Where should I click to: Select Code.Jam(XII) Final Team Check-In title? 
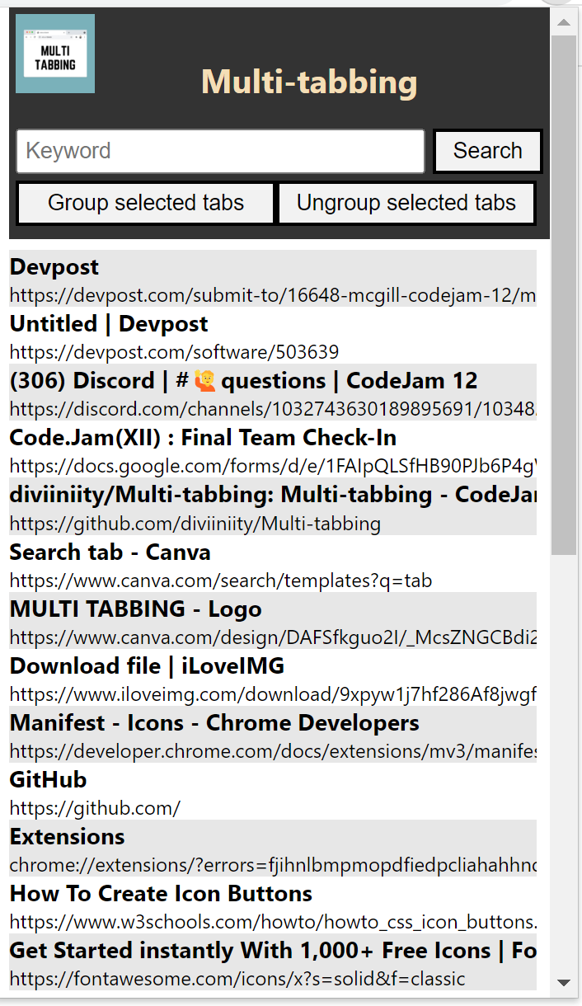(x=203, y=438)
